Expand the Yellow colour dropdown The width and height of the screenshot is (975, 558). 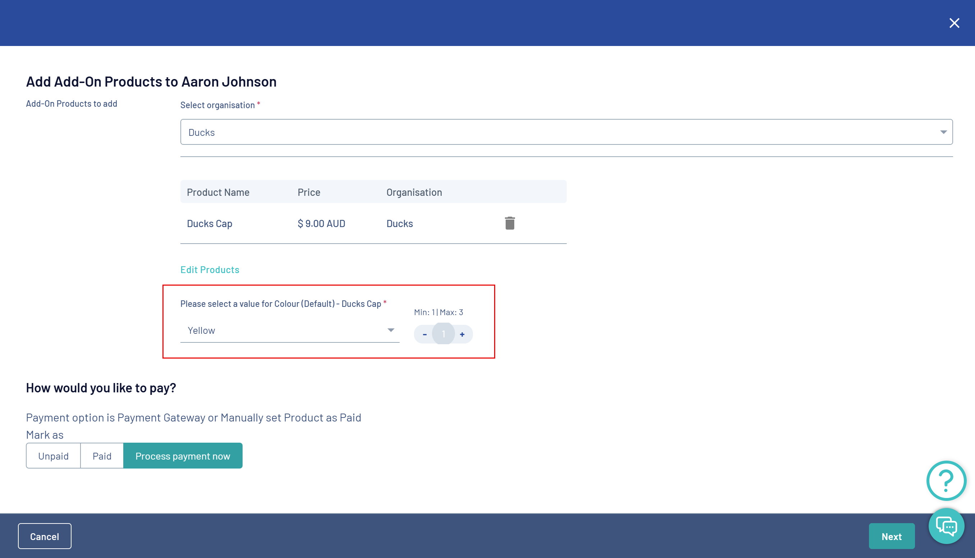point(290,330)
